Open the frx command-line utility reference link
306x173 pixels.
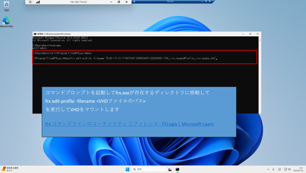pos(129,124)
